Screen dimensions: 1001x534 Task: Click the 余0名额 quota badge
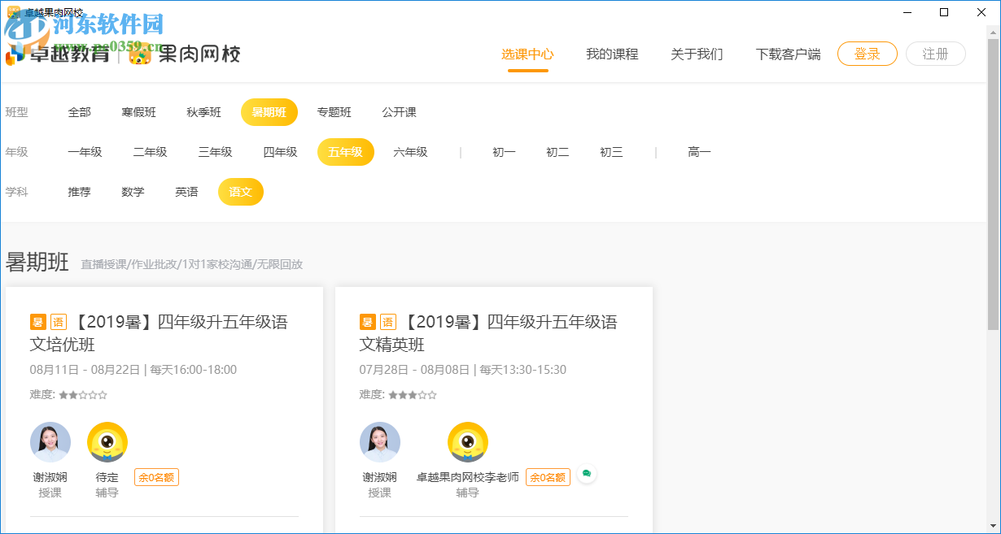pos(157,477)
